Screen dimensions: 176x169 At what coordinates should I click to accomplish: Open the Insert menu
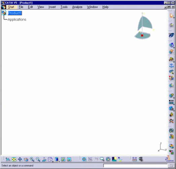click(52, 7)
